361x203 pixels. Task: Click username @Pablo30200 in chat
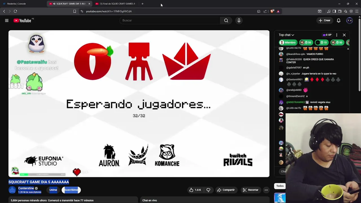[x=294, y=59]
